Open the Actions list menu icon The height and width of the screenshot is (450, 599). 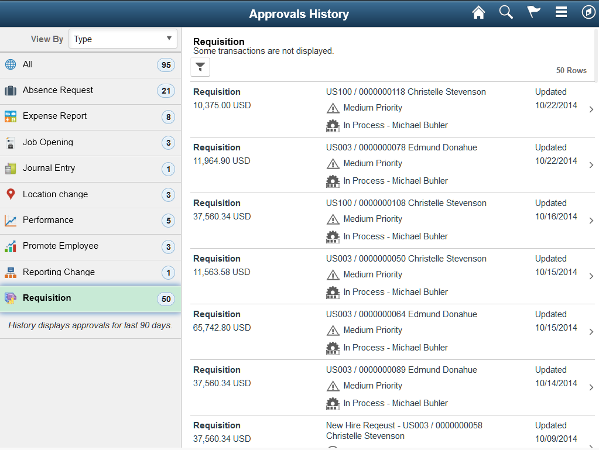pos(561,12)
